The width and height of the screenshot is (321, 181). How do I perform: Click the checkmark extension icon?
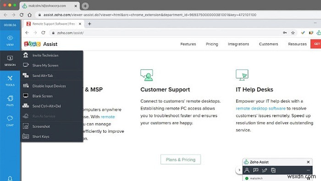click(303, 33)
